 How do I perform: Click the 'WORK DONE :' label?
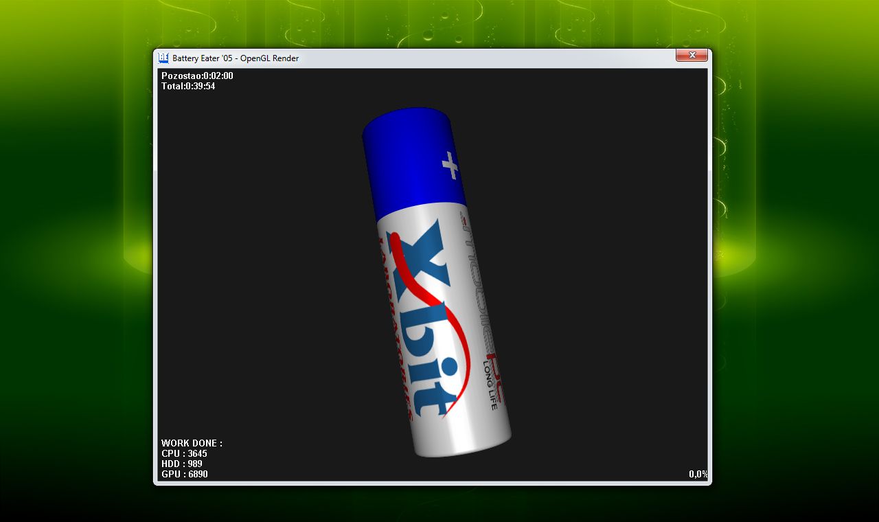click(x=192, y=443)
